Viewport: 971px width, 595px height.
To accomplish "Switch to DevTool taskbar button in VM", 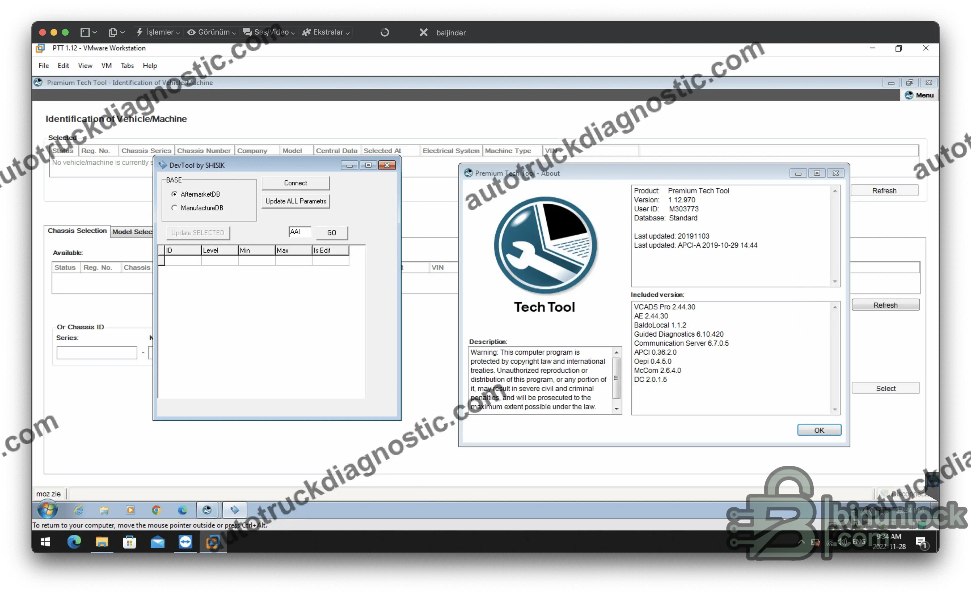I will tap(235, 510).
